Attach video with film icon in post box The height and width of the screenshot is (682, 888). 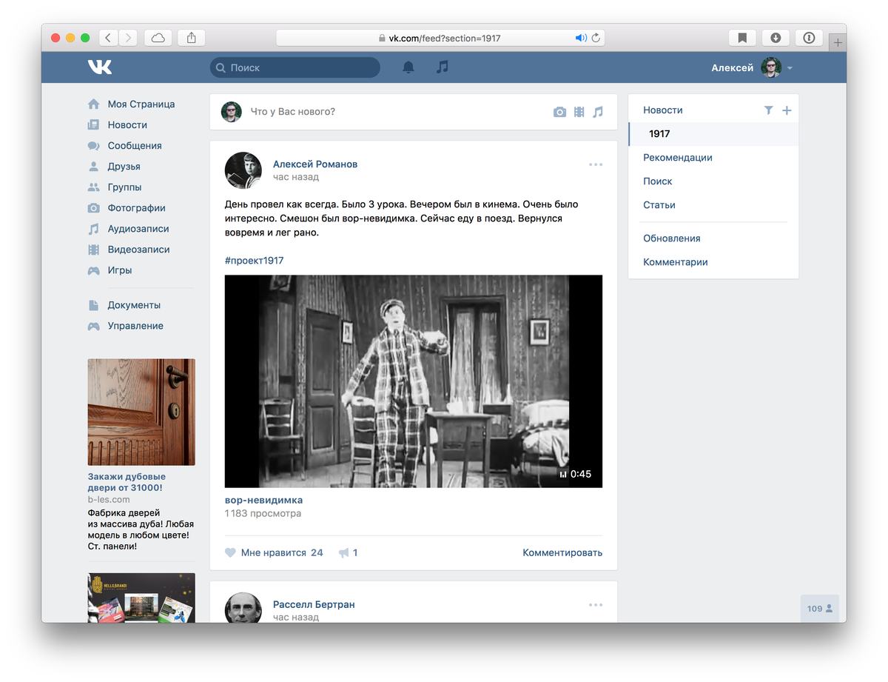pyautogui.click(x=579, y=112)
